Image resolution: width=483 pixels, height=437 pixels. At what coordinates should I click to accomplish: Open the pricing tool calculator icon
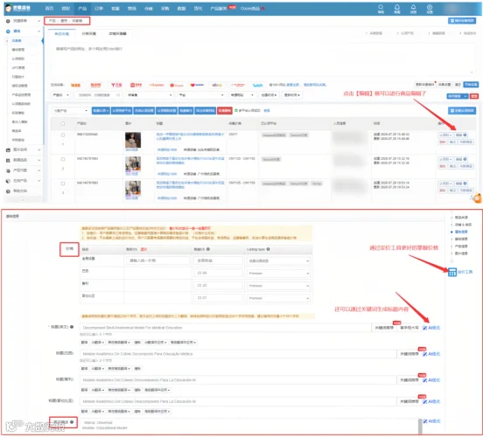[x=451, y=272]
